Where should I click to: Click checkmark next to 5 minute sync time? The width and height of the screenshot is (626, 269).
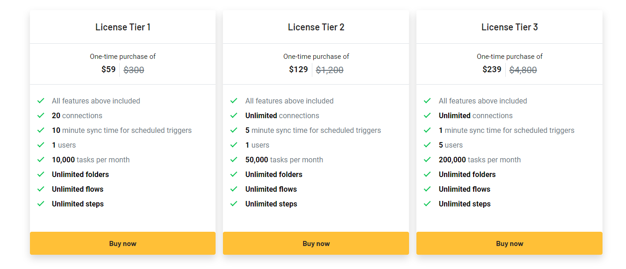click(x=234, y=130)
